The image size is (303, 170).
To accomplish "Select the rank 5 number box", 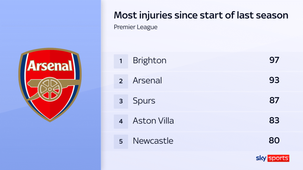I will pos(121,141).
